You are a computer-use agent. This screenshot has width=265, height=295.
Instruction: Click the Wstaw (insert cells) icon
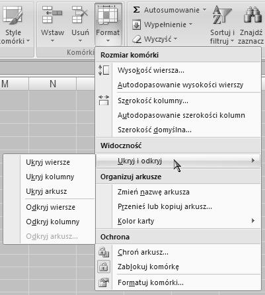point(52,15)
